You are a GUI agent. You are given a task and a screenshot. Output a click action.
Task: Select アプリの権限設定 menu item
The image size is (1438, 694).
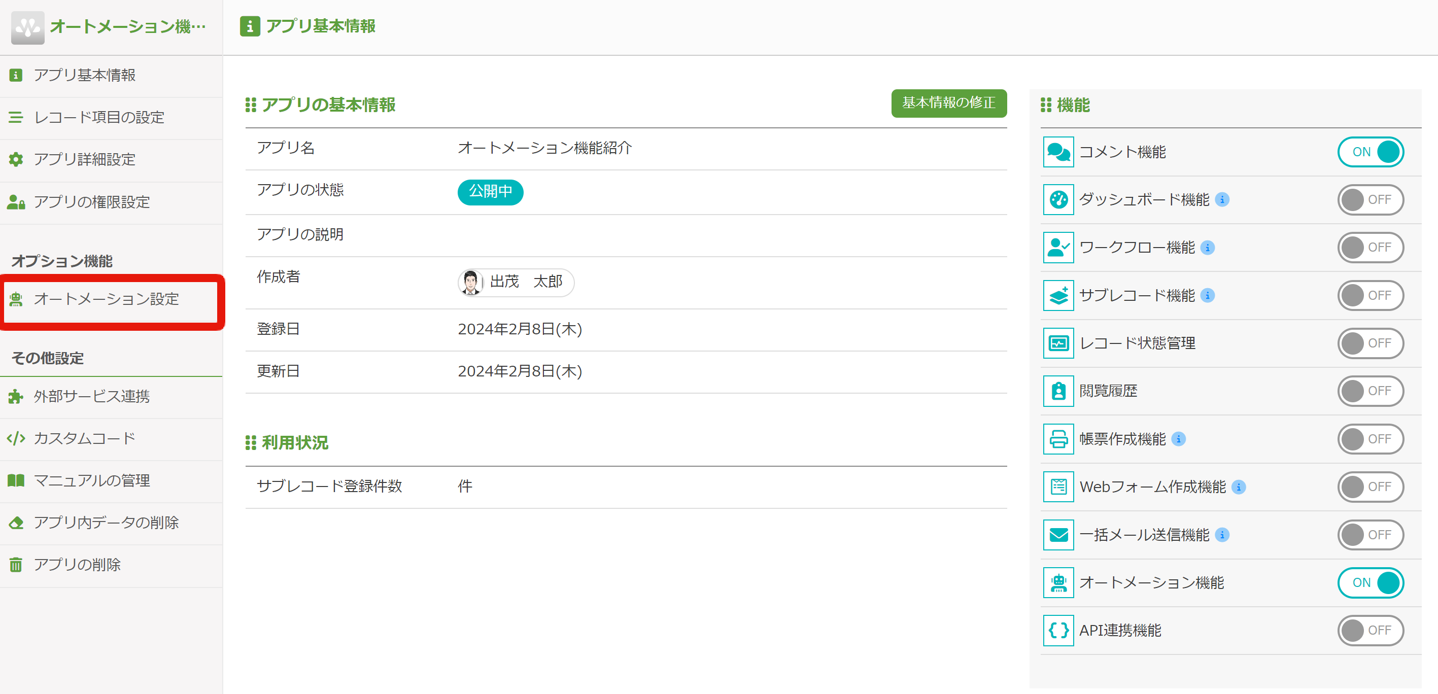[x=91, y=201]
